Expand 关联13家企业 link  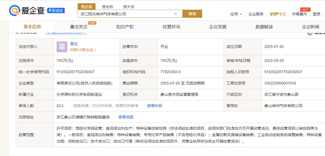tap(83, 50)
